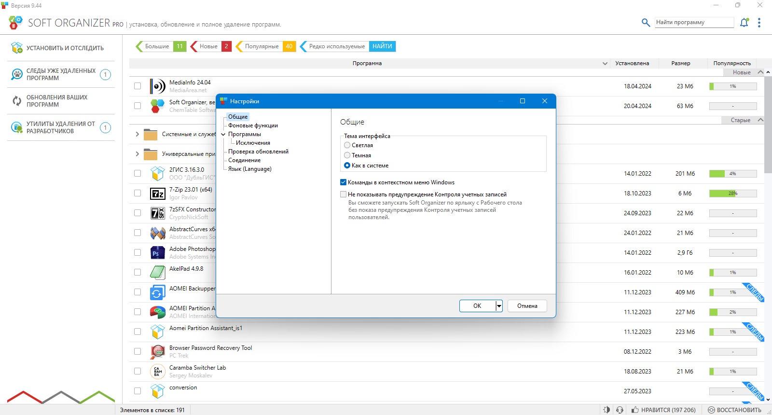Open the OK button dropdown arrow

tap(499, 306)
